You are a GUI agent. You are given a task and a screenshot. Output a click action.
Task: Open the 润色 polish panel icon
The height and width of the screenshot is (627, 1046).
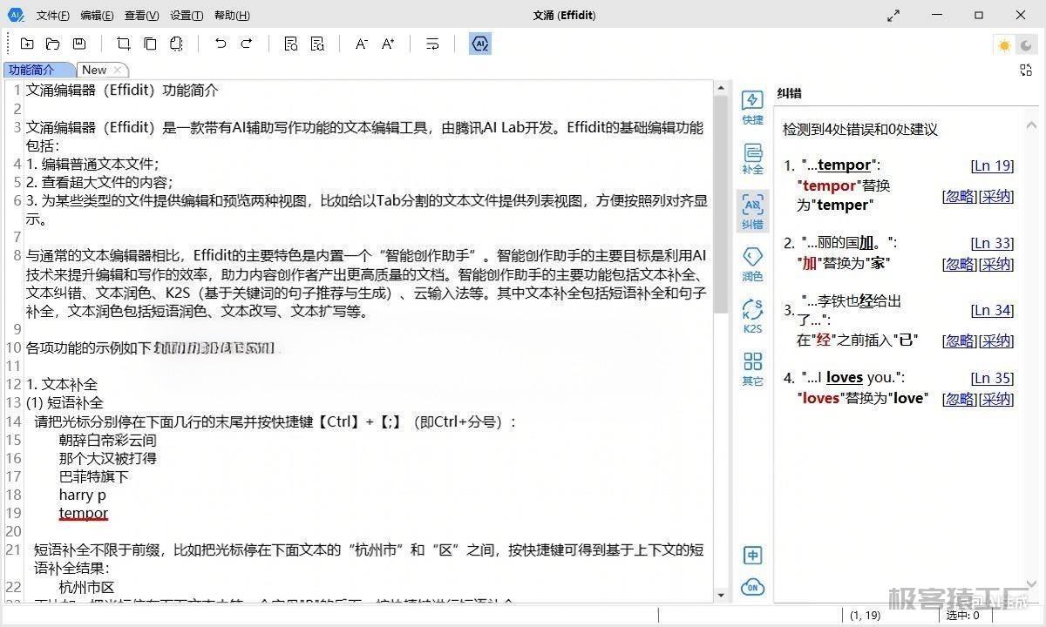(752, 264)
